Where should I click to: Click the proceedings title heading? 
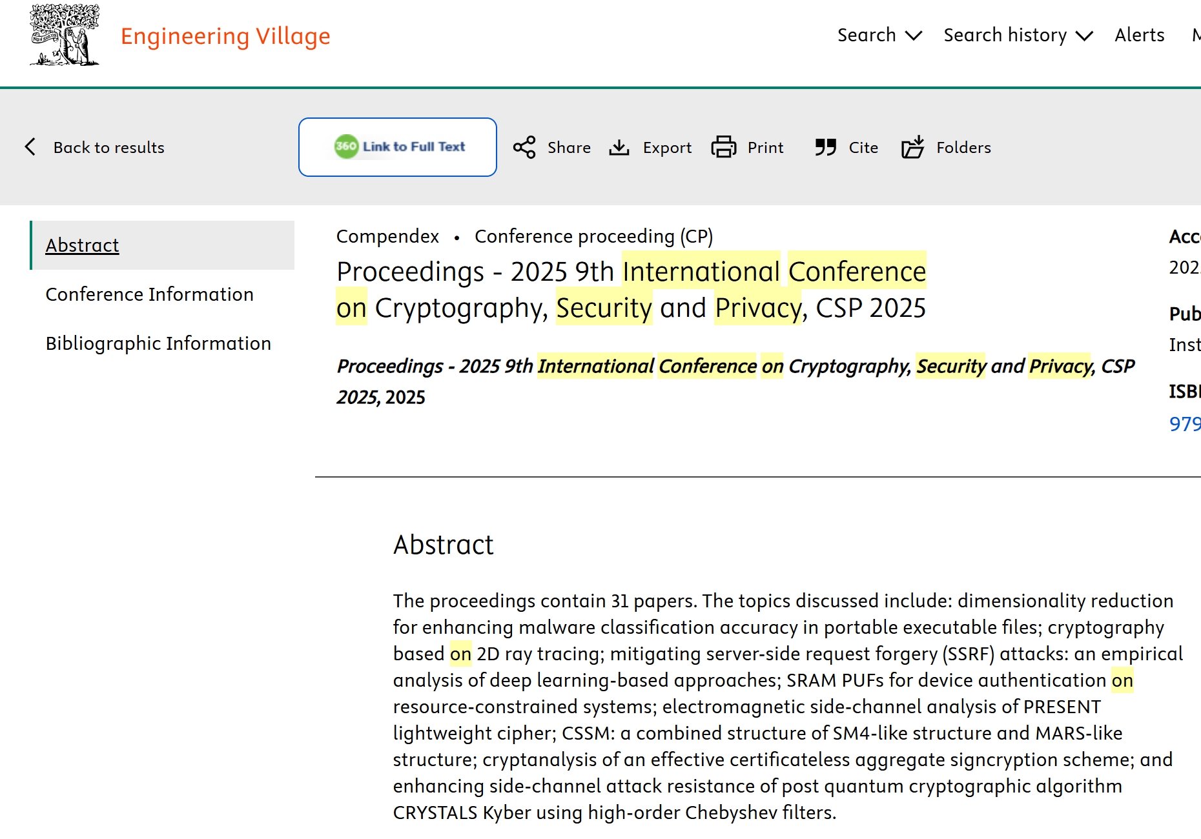[x=631, y=289]
